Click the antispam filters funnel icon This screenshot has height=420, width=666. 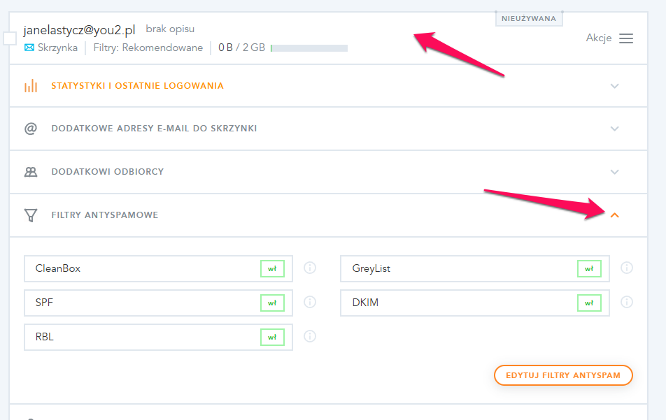[x=31, y=215]
